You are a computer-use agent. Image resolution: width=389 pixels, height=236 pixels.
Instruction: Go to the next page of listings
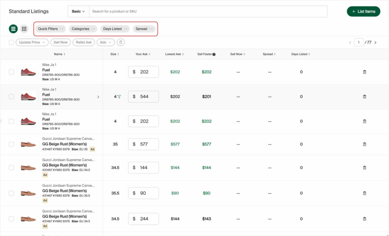pyautogui.click(x=376, y=42)
